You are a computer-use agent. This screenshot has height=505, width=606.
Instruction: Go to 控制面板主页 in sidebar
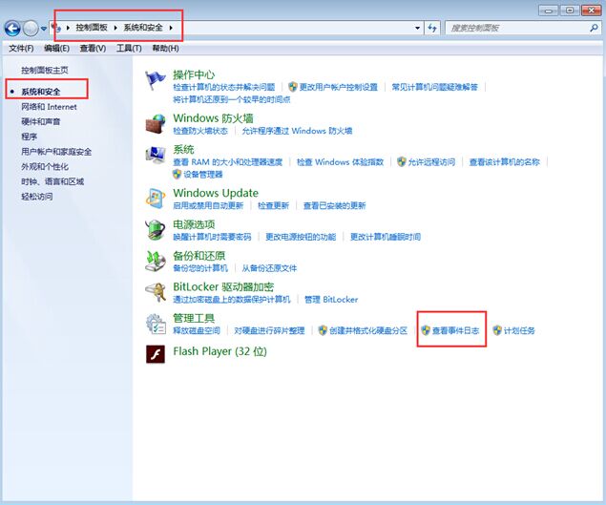tap(45, 70)
